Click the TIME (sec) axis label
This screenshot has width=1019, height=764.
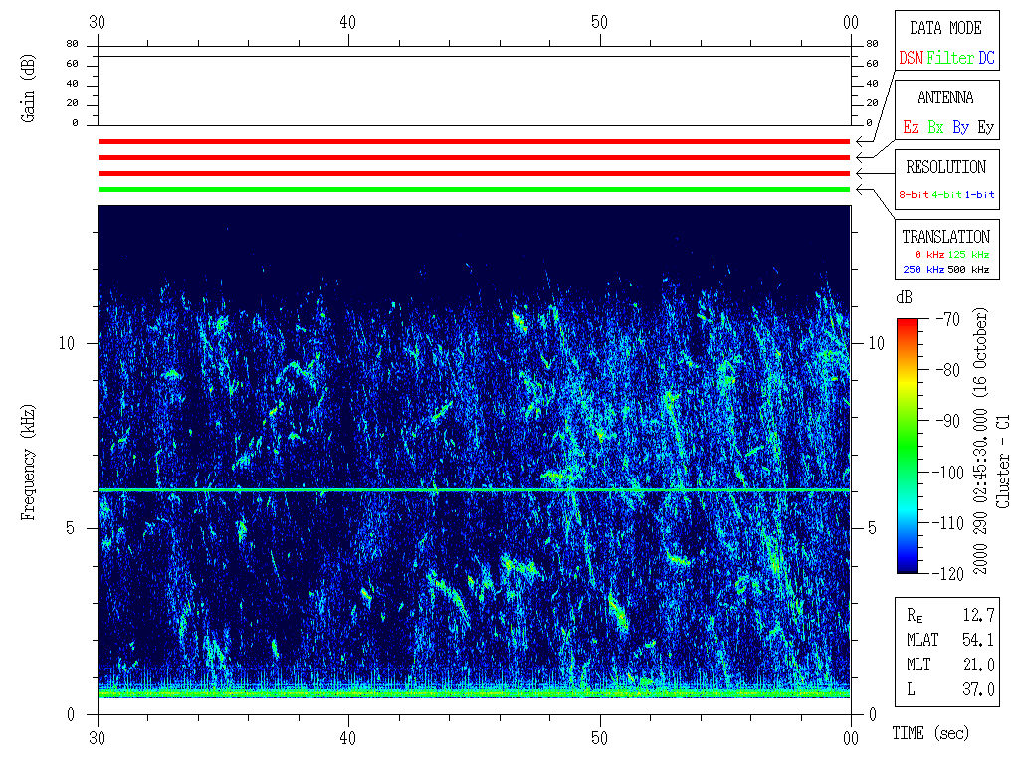tap(929, 734)
